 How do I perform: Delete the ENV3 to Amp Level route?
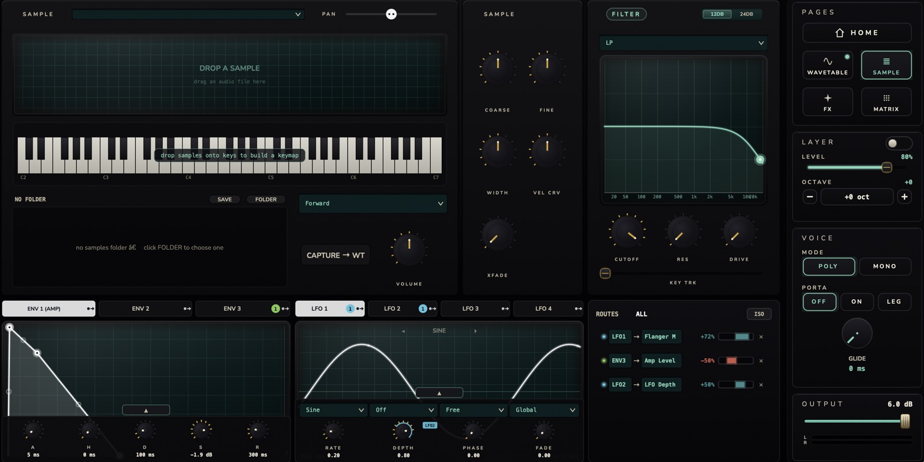(x=761, y=361)
